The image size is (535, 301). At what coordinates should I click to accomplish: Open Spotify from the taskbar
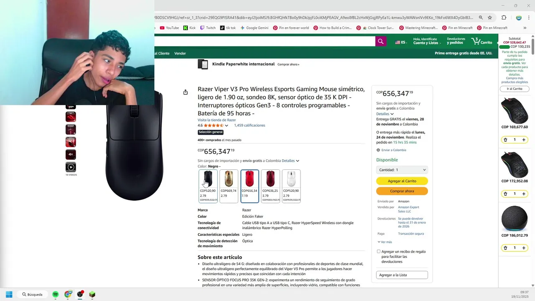(56, 294)
